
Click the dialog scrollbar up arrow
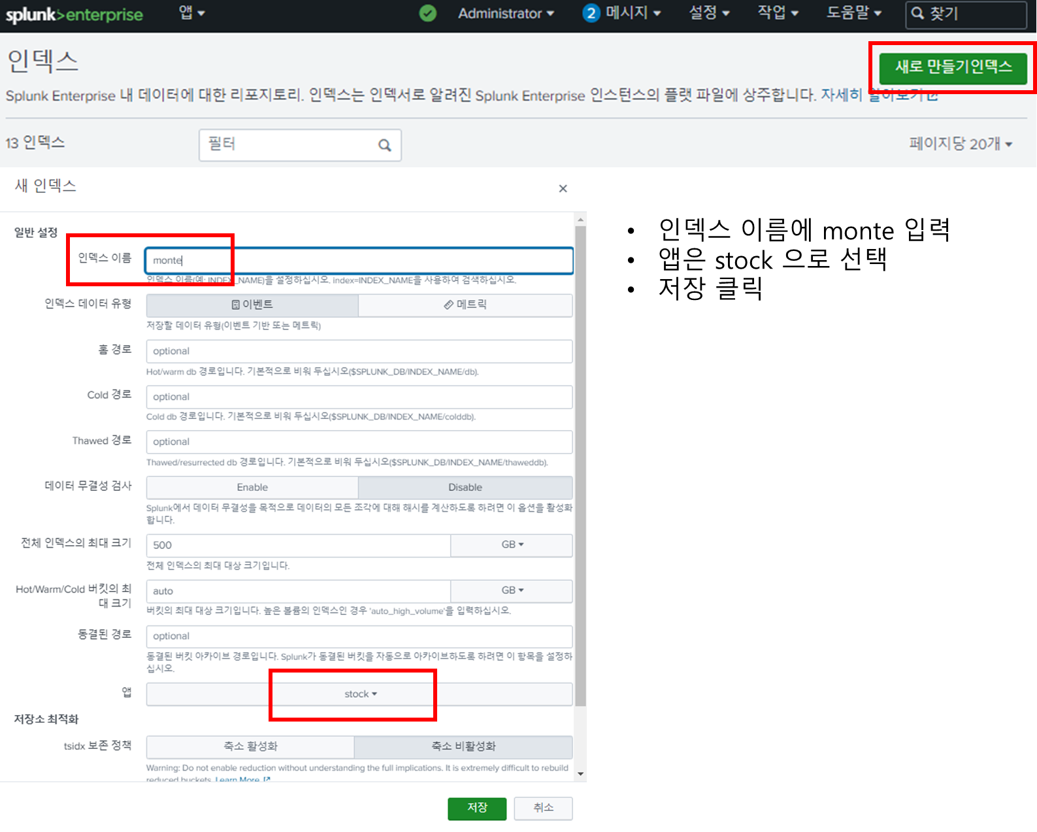pos(580,220)
